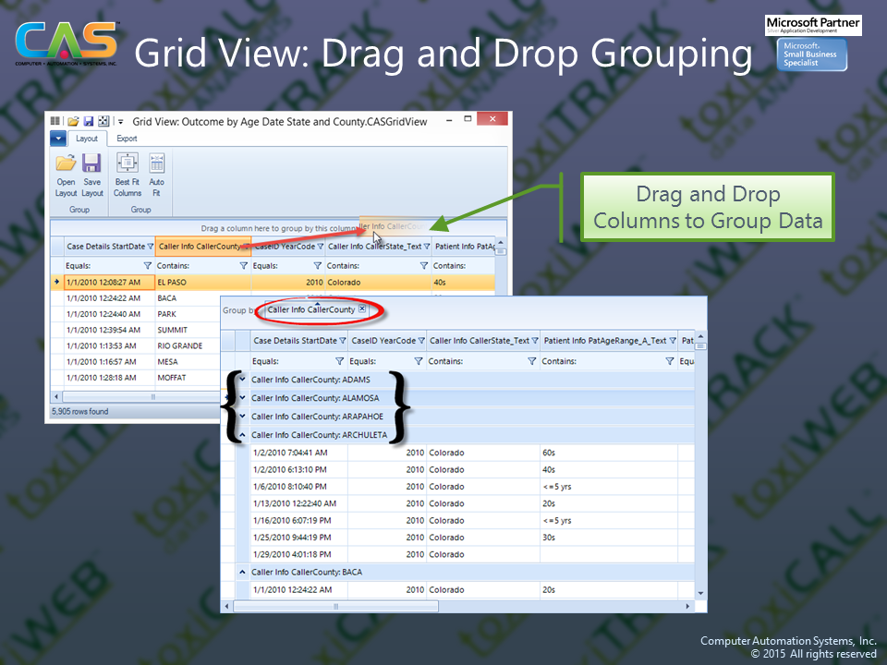Screen dimensions: 887x665
Task: Click the filter icon on Case Details StartDate column in top grid
Action: click(150, 247)
